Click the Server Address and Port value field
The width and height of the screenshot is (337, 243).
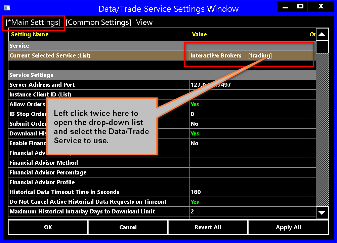(x=248, y=85)
